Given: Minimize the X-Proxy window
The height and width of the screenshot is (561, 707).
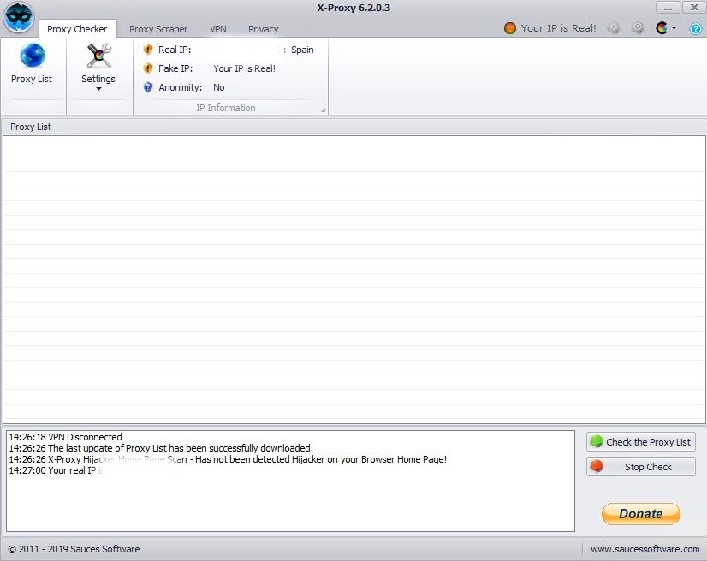Looking at the screenshot, I should coord(668,8).
